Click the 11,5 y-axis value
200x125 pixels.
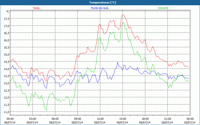(x=6, y=105)
